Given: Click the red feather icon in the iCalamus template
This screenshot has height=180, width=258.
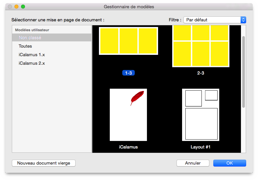Looking at the screenshot, I should point(137,98).
